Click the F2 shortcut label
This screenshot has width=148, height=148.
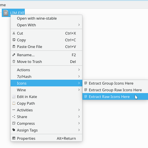pos(74,55)
